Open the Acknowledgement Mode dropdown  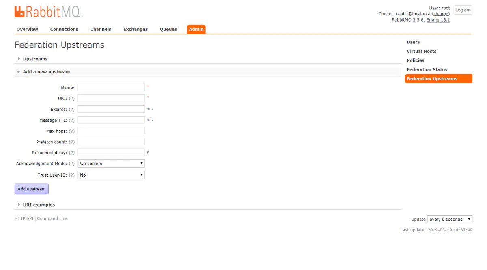click(x=111, y=164)
